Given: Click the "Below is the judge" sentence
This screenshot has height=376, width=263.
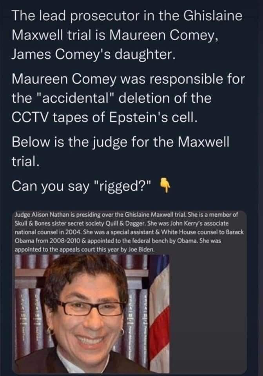Looking at the screenshot, I should click(120, 151).
